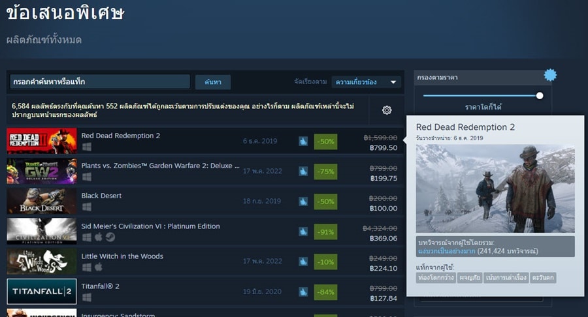This screenshot has height=317, width=588.
Task: Click the ราคาใดก็ได้ price label
Action: click(x=483, y=107)
